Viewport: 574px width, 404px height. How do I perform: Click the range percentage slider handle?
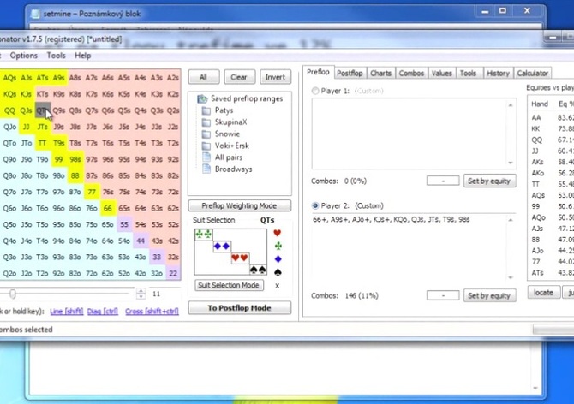click(13, 294)
